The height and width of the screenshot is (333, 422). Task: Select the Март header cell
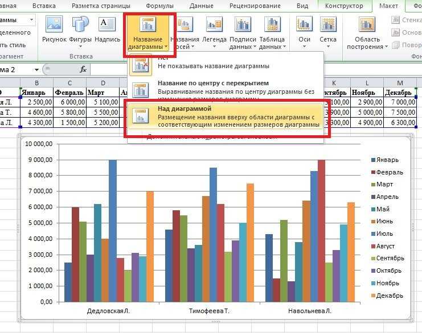[103, 93]
